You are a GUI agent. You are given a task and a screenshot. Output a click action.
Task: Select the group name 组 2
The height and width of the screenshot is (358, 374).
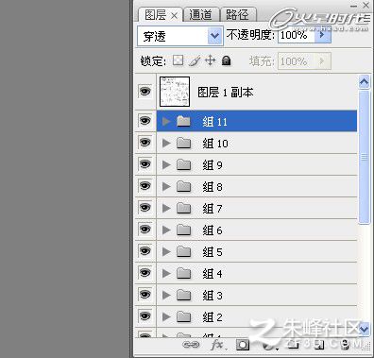[212, 317]
